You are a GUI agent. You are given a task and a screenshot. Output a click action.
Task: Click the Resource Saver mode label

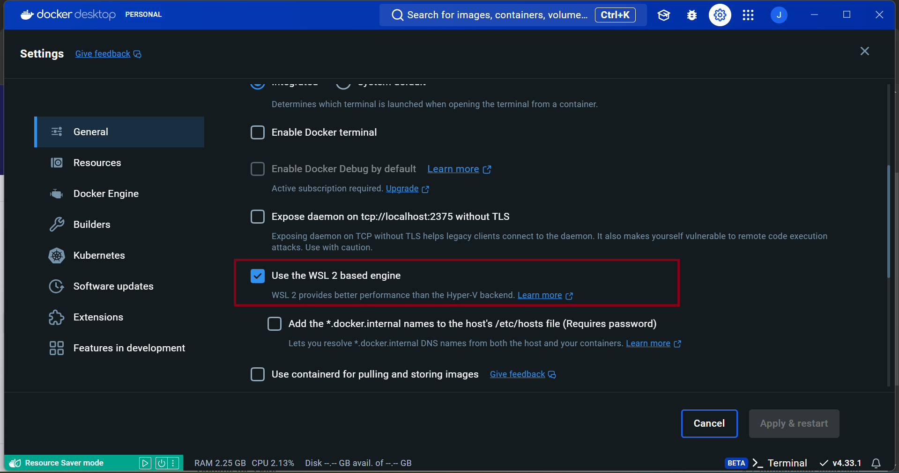point(64,463)
